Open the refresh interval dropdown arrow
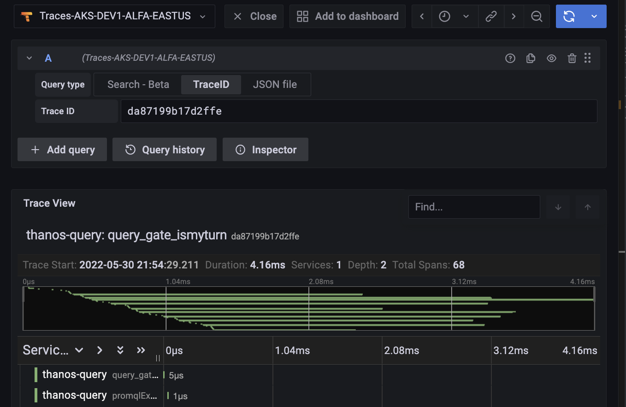 tap(594, 16)
